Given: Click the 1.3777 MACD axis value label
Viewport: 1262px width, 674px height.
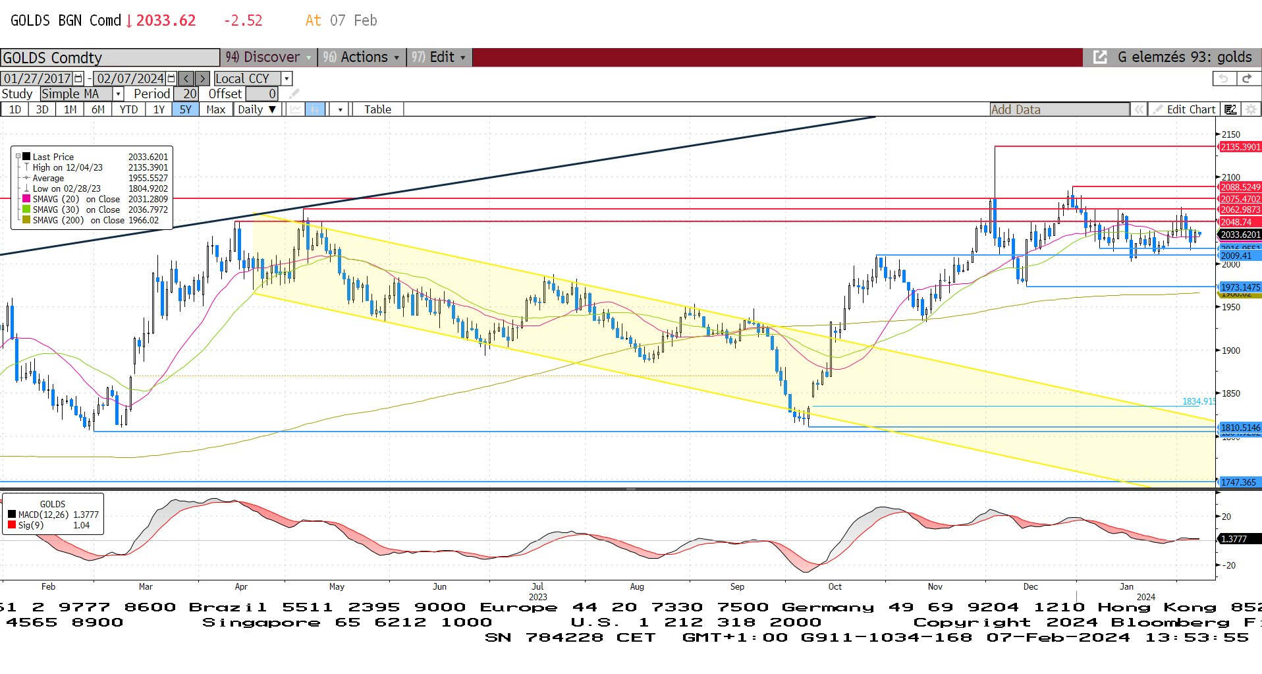Looking at the screenshot, I should pos(1240,539).
